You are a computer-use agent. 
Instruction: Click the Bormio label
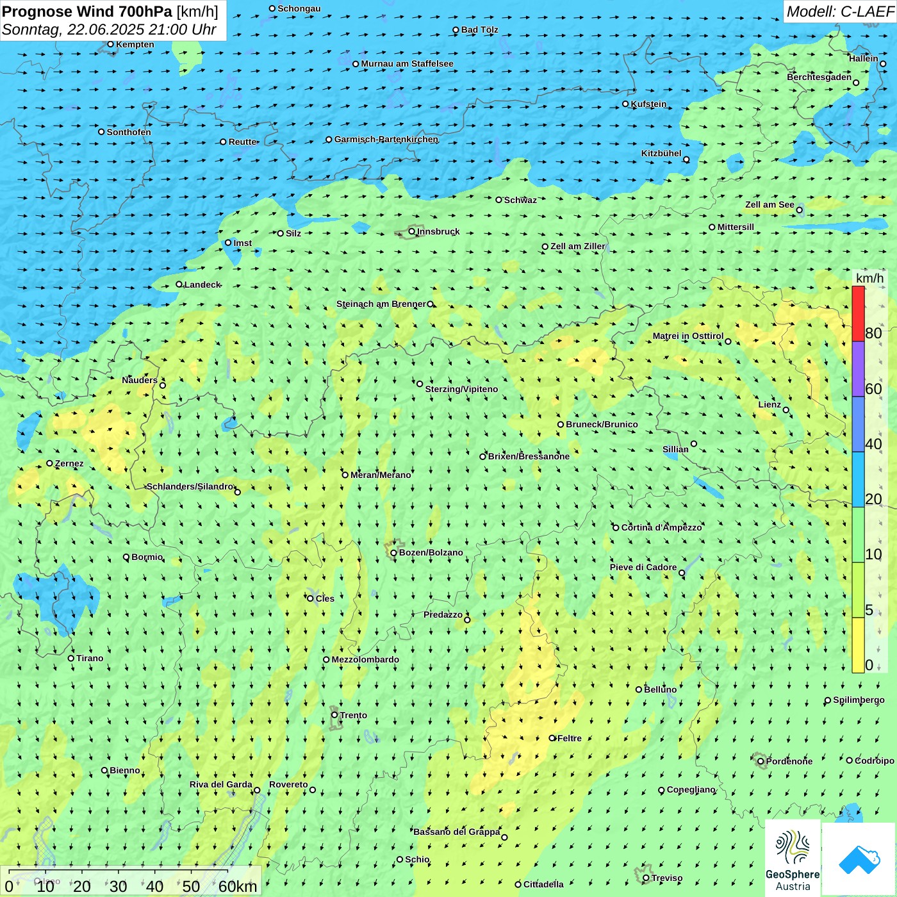147,557
